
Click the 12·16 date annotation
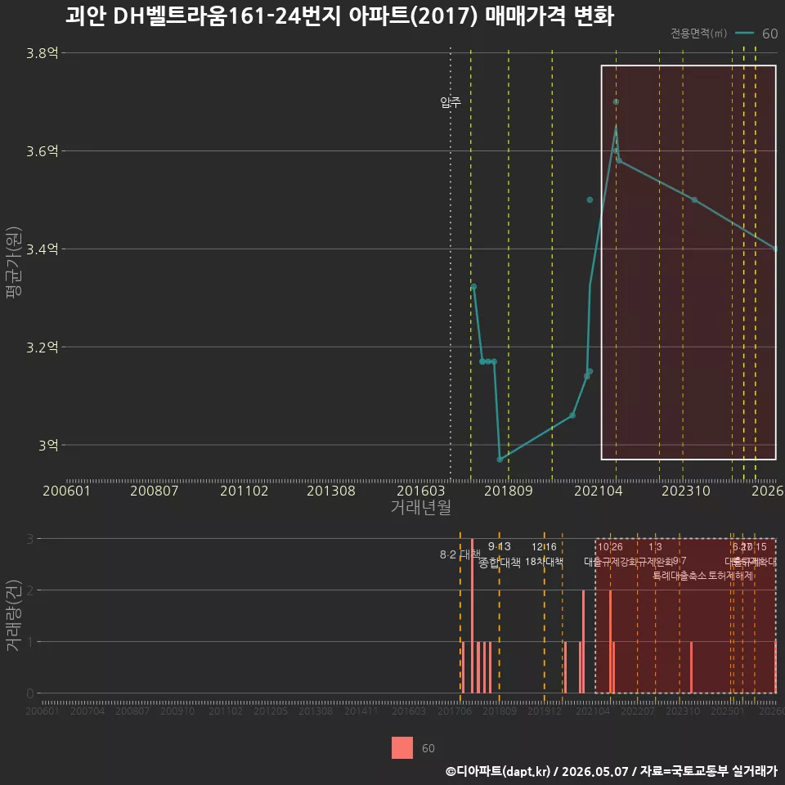[545, 546]
